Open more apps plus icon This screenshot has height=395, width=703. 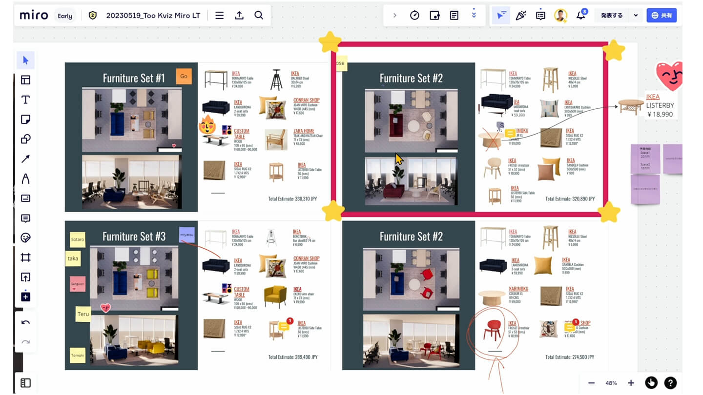coord(26,296)
